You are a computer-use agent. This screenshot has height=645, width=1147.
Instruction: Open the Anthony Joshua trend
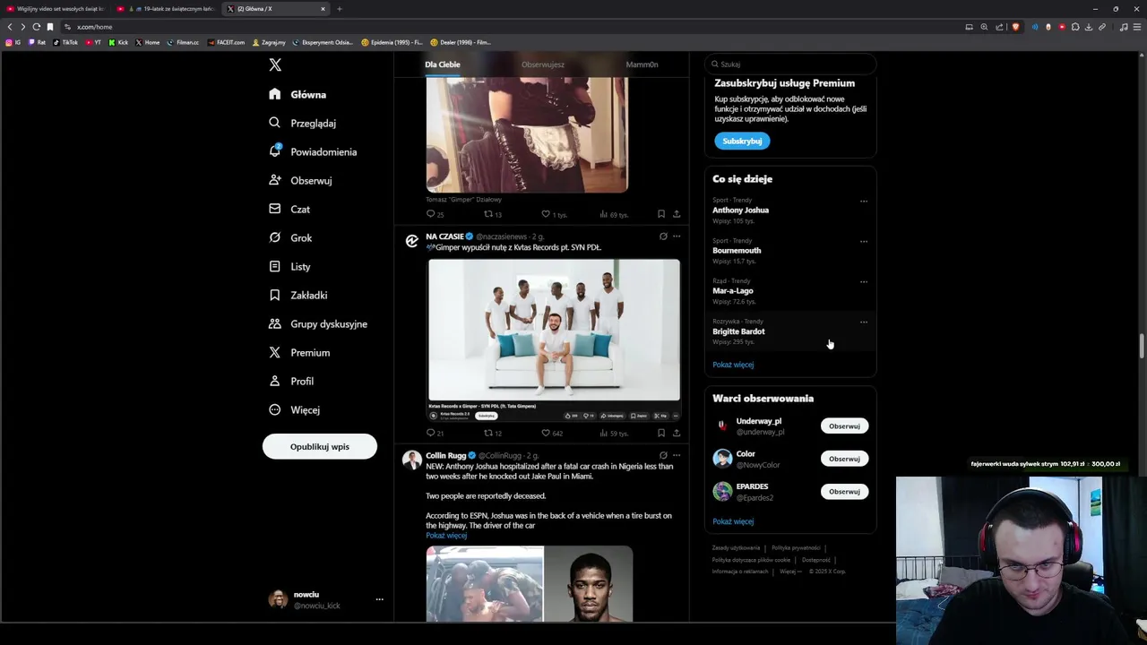coord(740,210)
